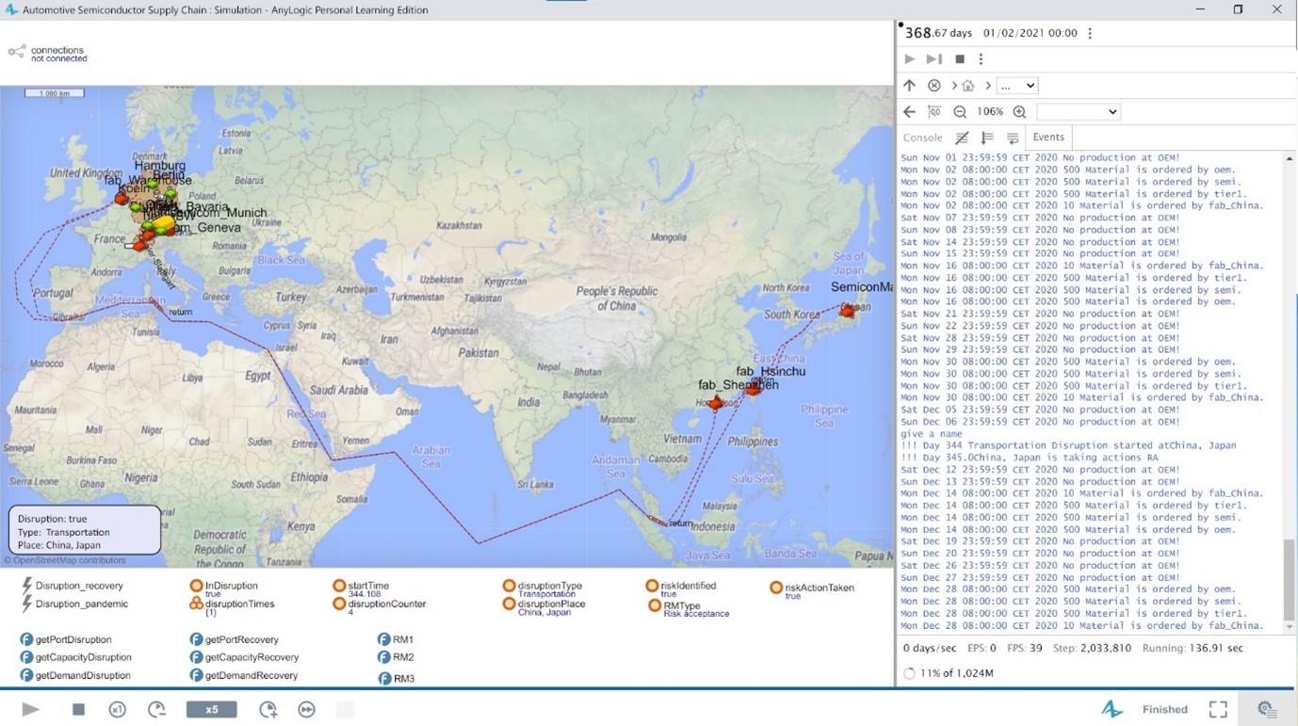Stop simulation in developer panel
Image resolution: width=1298 pixels, height=726 pixels.
coord(960,58)
